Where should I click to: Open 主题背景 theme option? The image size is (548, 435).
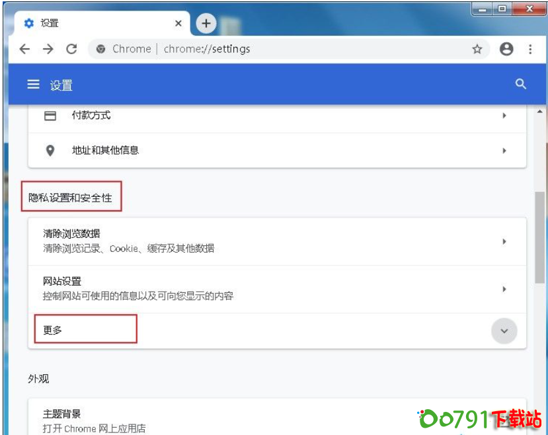pyautogui.click(x=264, y=420)
